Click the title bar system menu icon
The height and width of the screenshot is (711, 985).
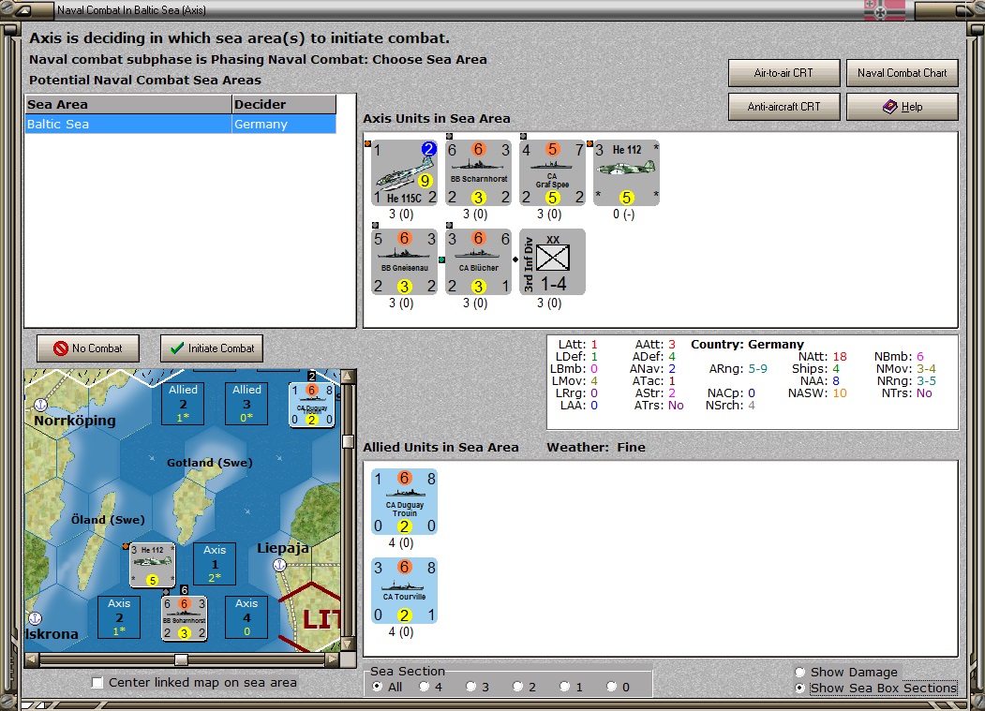(22, 10)
